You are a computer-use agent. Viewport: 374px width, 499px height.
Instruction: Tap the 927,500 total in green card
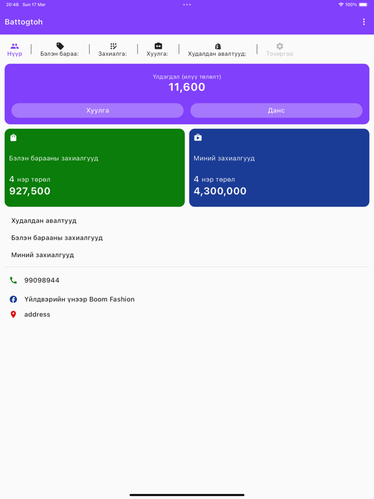click(x=30, y=191)
